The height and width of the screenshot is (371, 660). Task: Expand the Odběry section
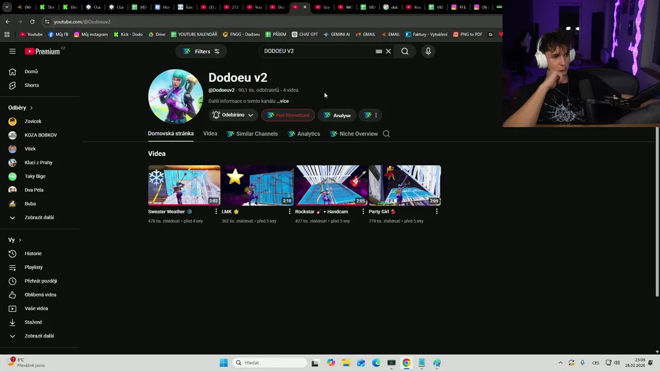21,108
